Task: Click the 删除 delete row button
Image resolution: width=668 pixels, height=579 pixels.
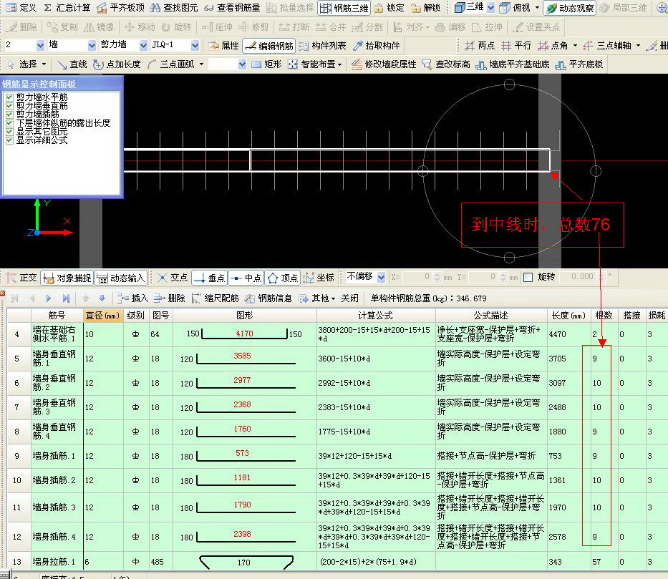Action: pos(169,298)
